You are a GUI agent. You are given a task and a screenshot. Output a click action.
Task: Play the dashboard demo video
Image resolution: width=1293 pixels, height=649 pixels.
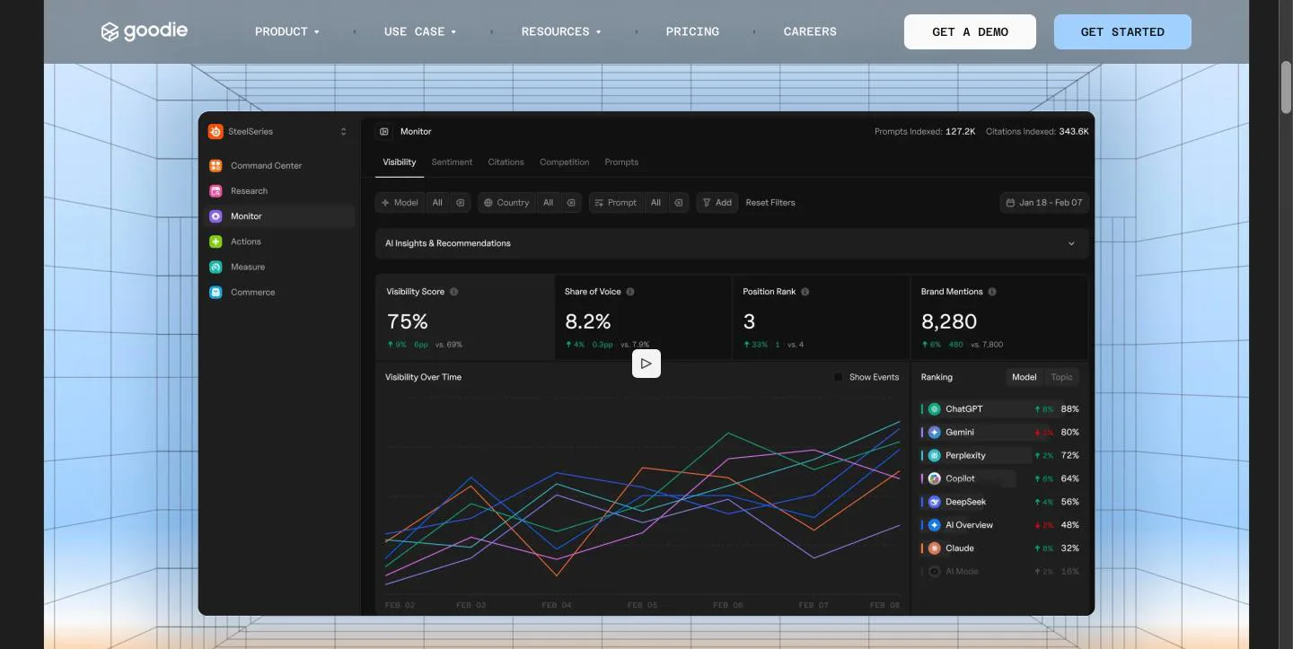pyautogui.click(x=646, y=364)
